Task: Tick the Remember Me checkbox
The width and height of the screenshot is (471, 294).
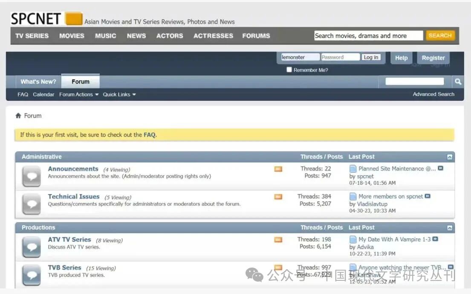Action: [x=289, y=70]
